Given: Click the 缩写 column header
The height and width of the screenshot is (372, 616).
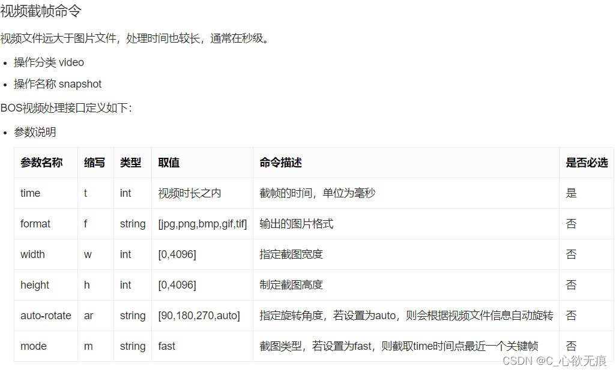Looking at the screenshot, I should [x=94, y=163].
